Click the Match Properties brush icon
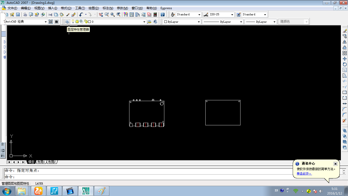 tap(68, 15)
